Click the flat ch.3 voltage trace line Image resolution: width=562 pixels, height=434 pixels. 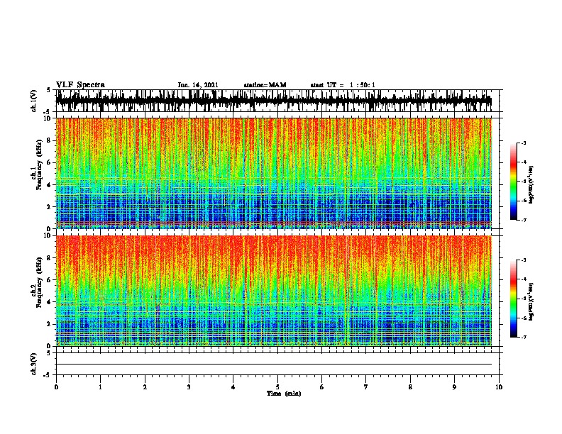tap(274, 365)
